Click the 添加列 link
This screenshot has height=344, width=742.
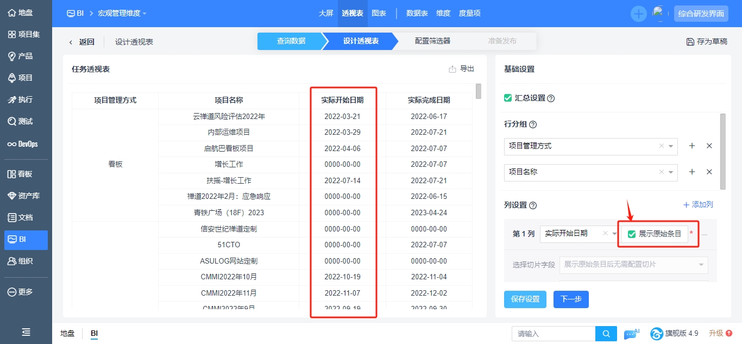tap(698, 205)
